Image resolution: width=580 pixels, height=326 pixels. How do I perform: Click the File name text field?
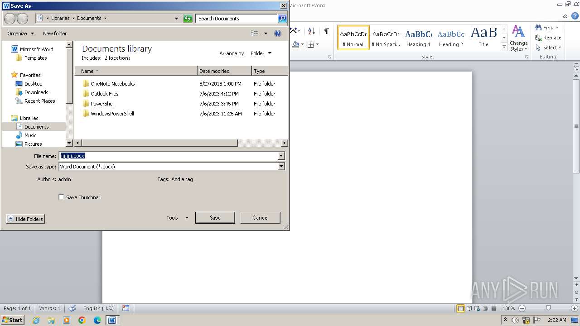169,156
